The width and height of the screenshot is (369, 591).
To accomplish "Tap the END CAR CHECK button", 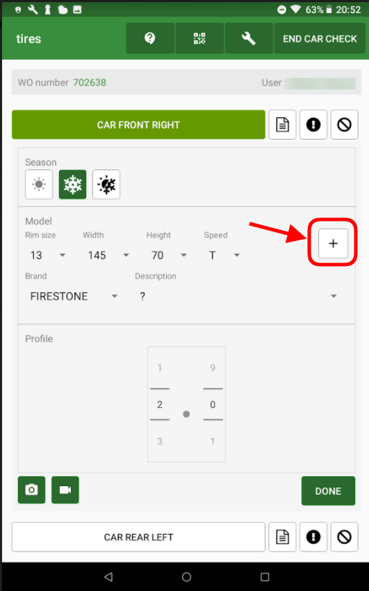I will (320, 38).
